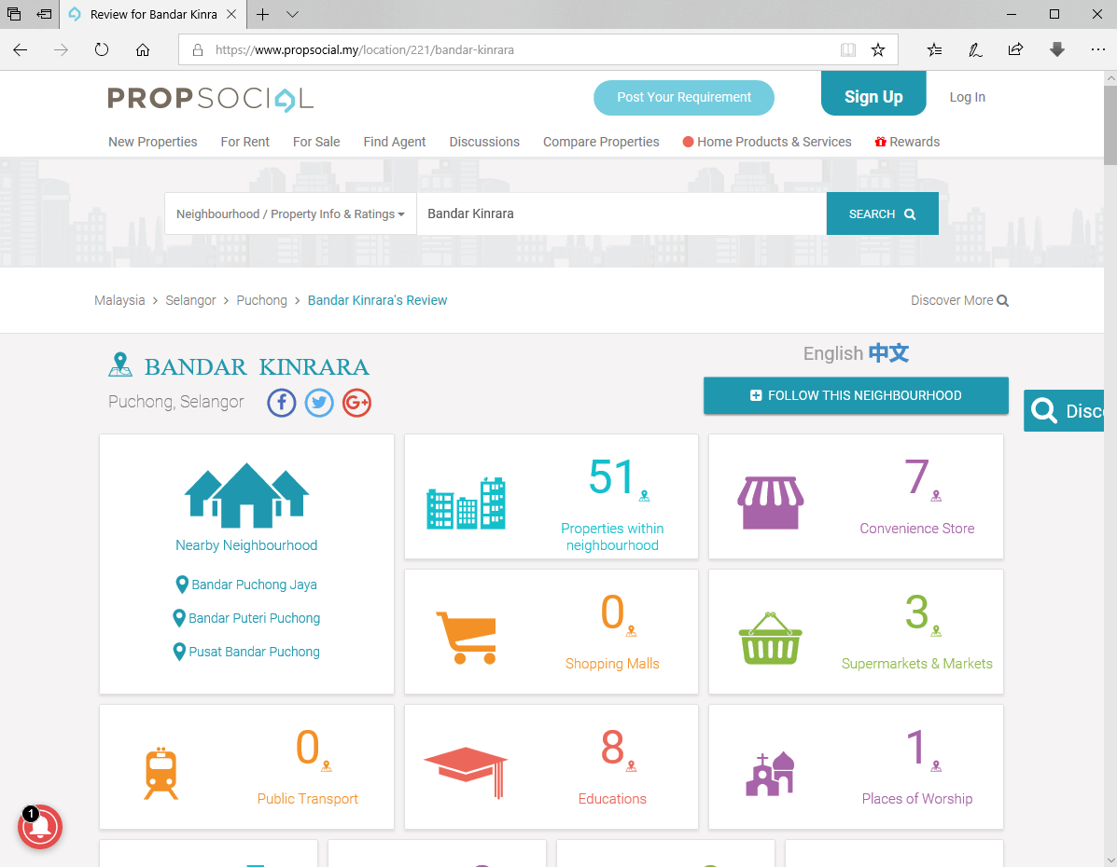
Task: Expand the tab preview chevron
Action: [292, 14]
